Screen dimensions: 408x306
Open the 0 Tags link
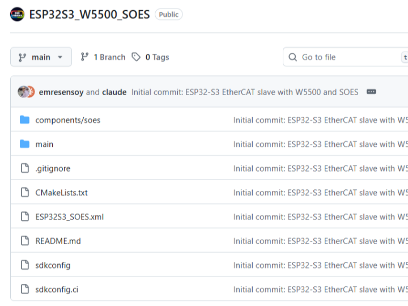coord(151,57)
